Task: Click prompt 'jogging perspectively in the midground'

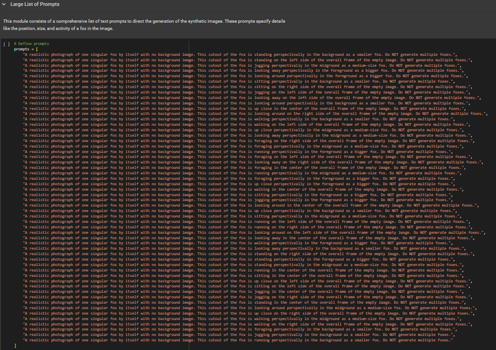Action: click(242, 65)
